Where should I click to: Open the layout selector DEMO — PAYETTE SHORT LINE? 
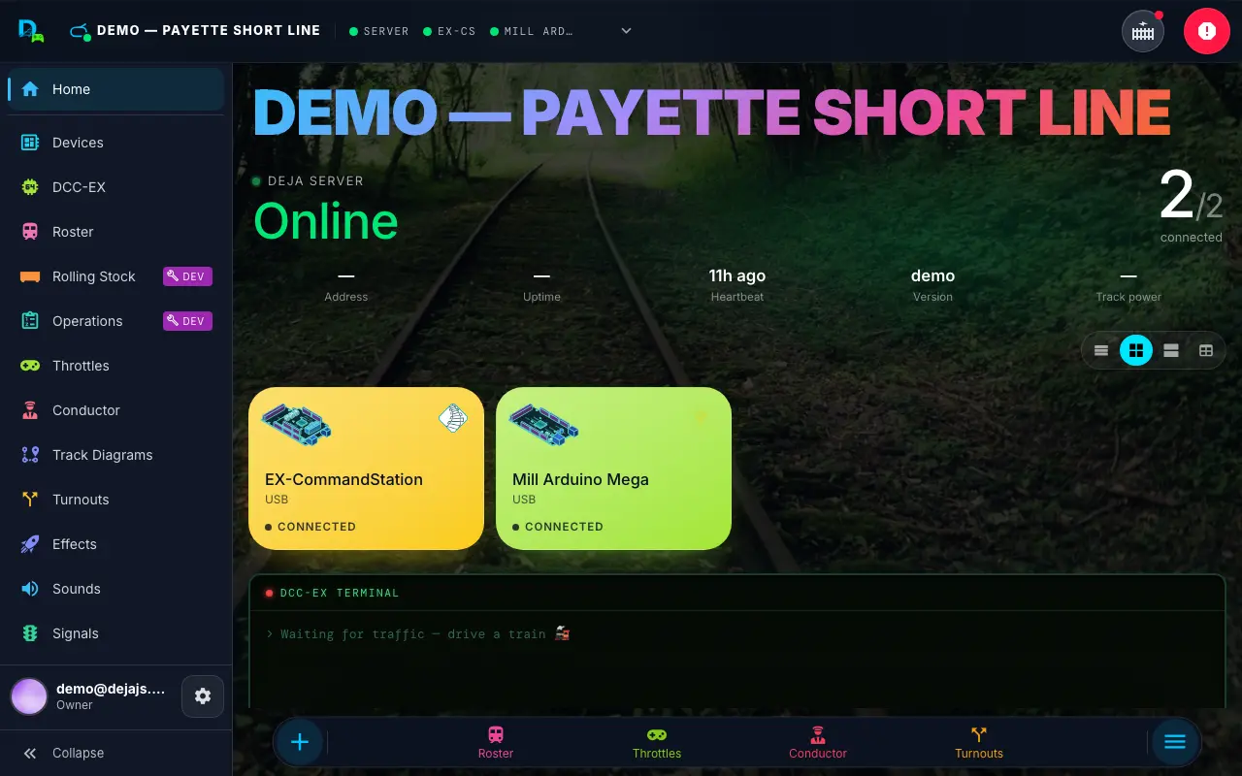195,31
